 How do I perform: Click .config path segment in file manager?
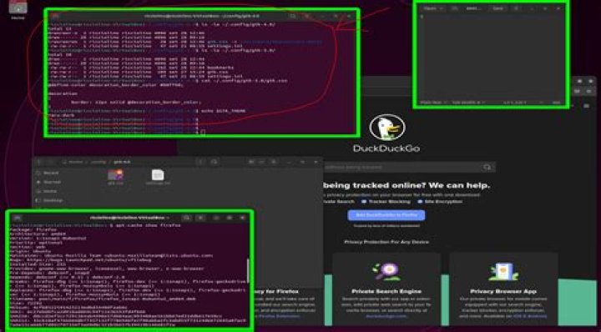(98, 162)
